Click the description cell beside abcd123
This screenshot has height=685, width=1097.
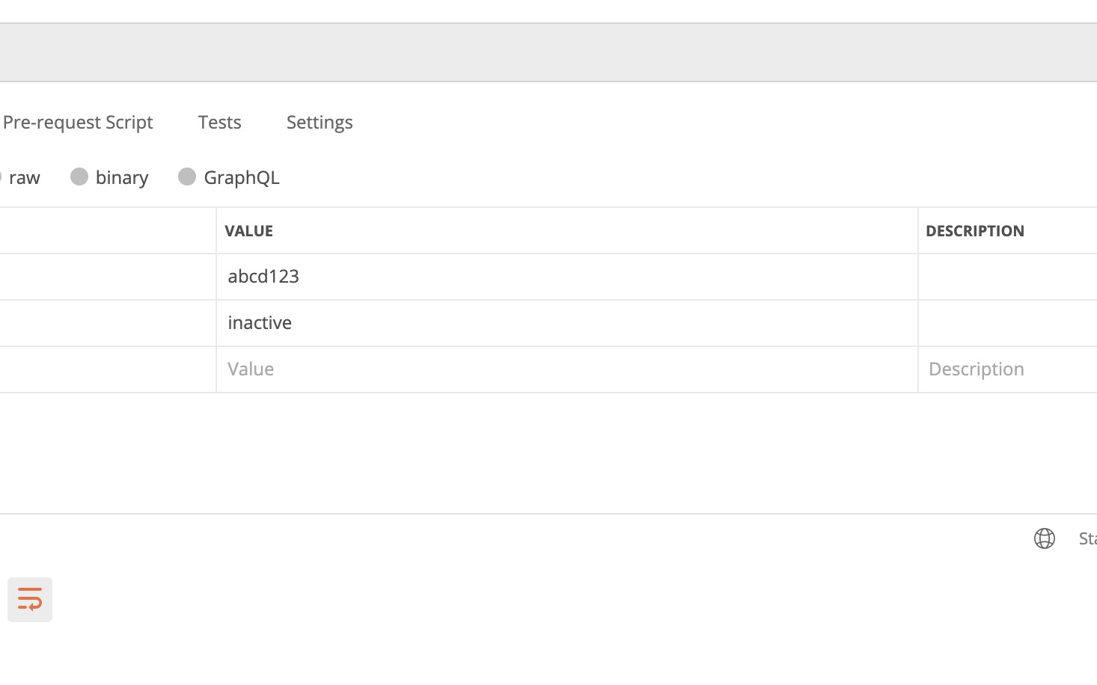point(1003,276)
